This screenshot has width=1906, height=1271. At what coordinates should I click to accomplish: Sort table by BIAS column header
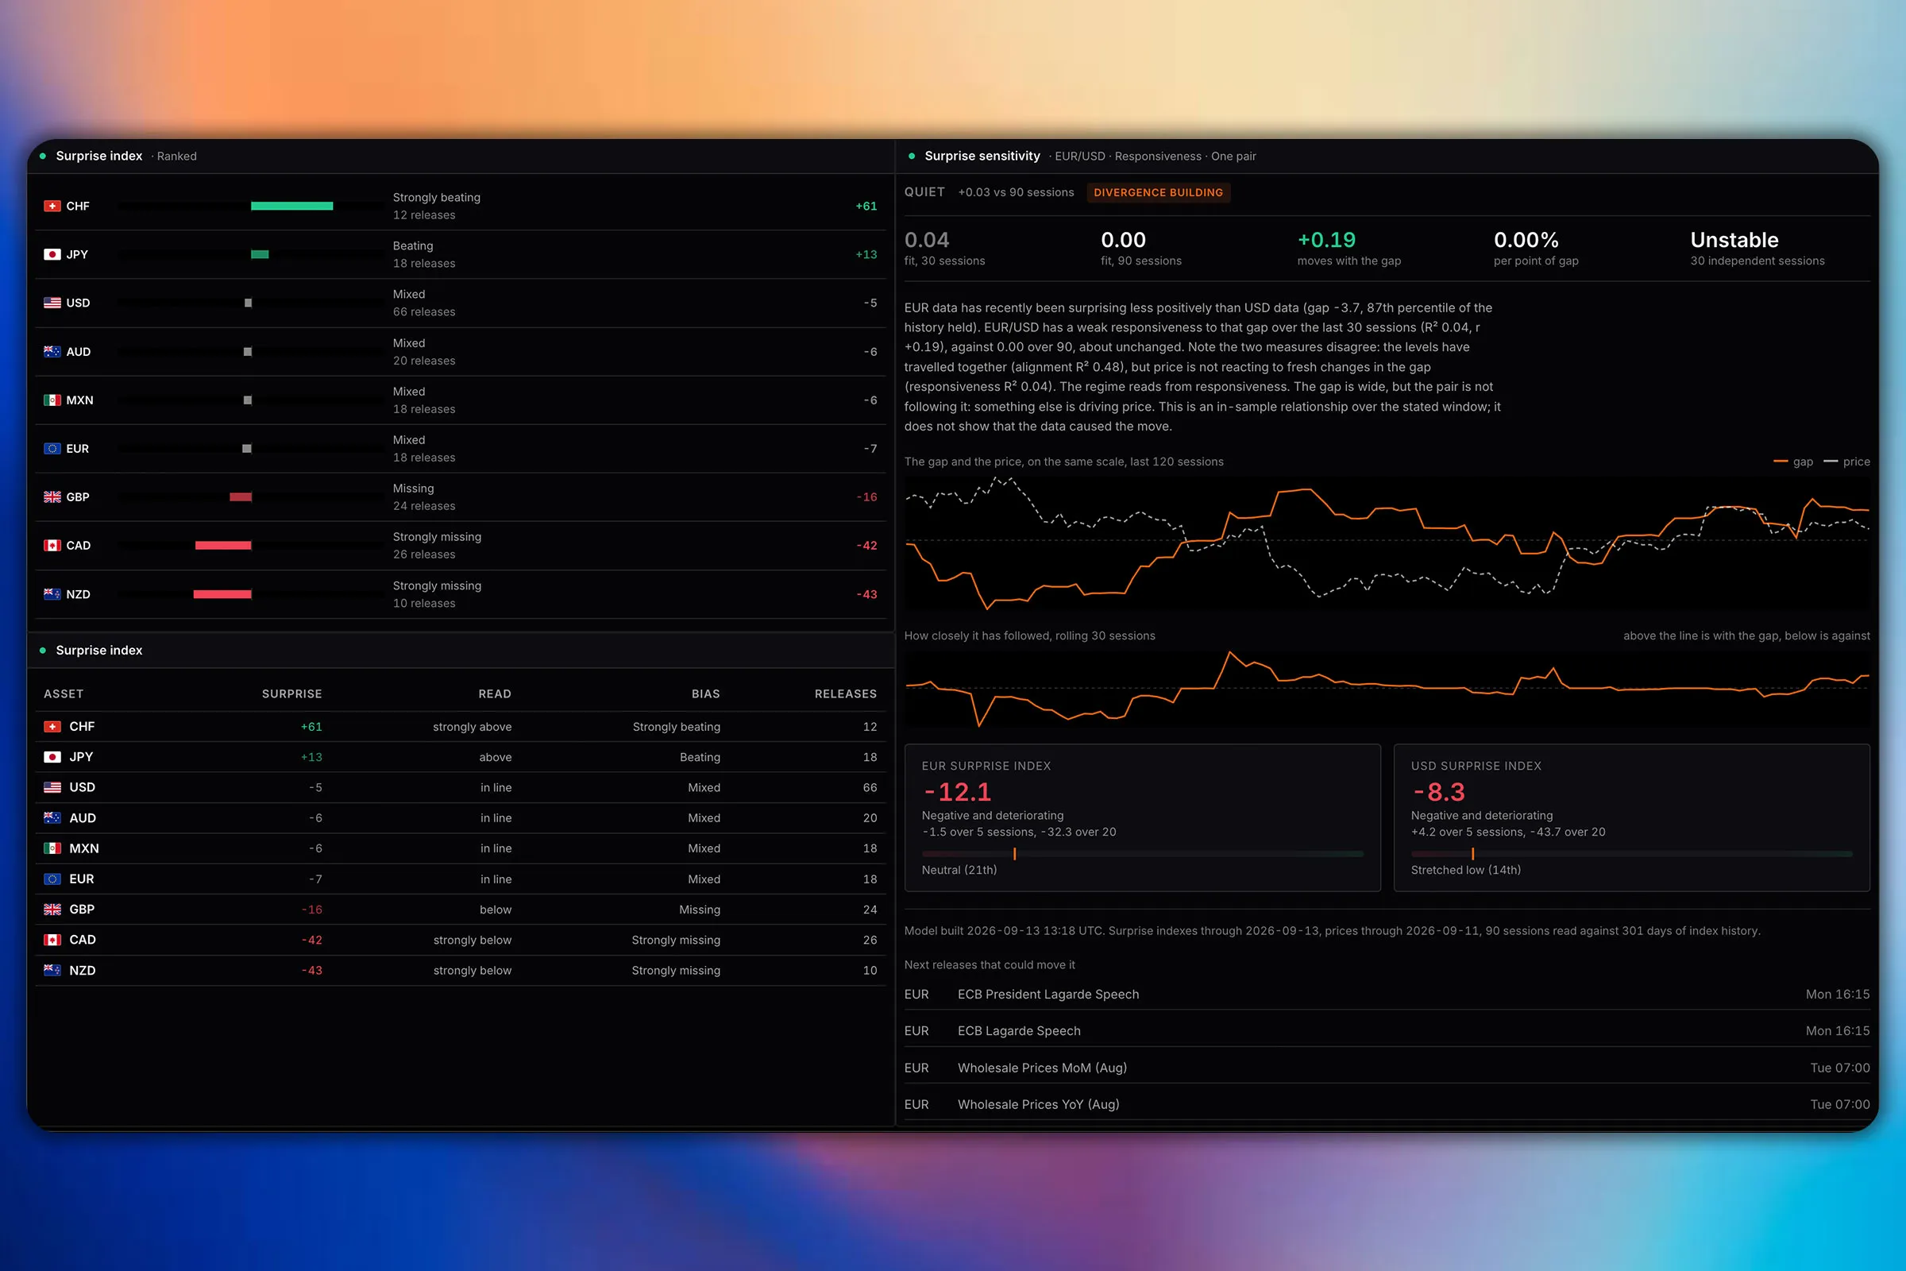tap(705, 693)
